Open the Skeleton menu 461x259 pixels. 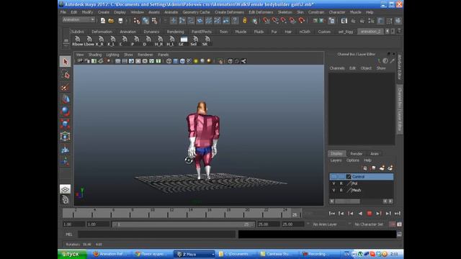(x=285, y=12)
